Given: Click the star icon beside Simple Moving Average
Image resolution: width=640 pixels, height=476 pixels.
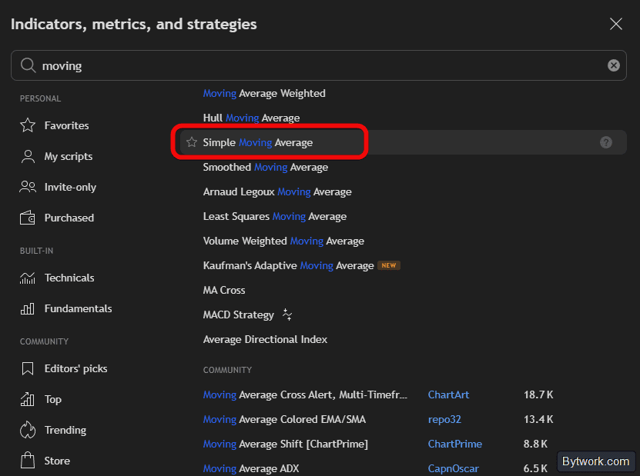Looking at the screenshot, I should [192, 142].
